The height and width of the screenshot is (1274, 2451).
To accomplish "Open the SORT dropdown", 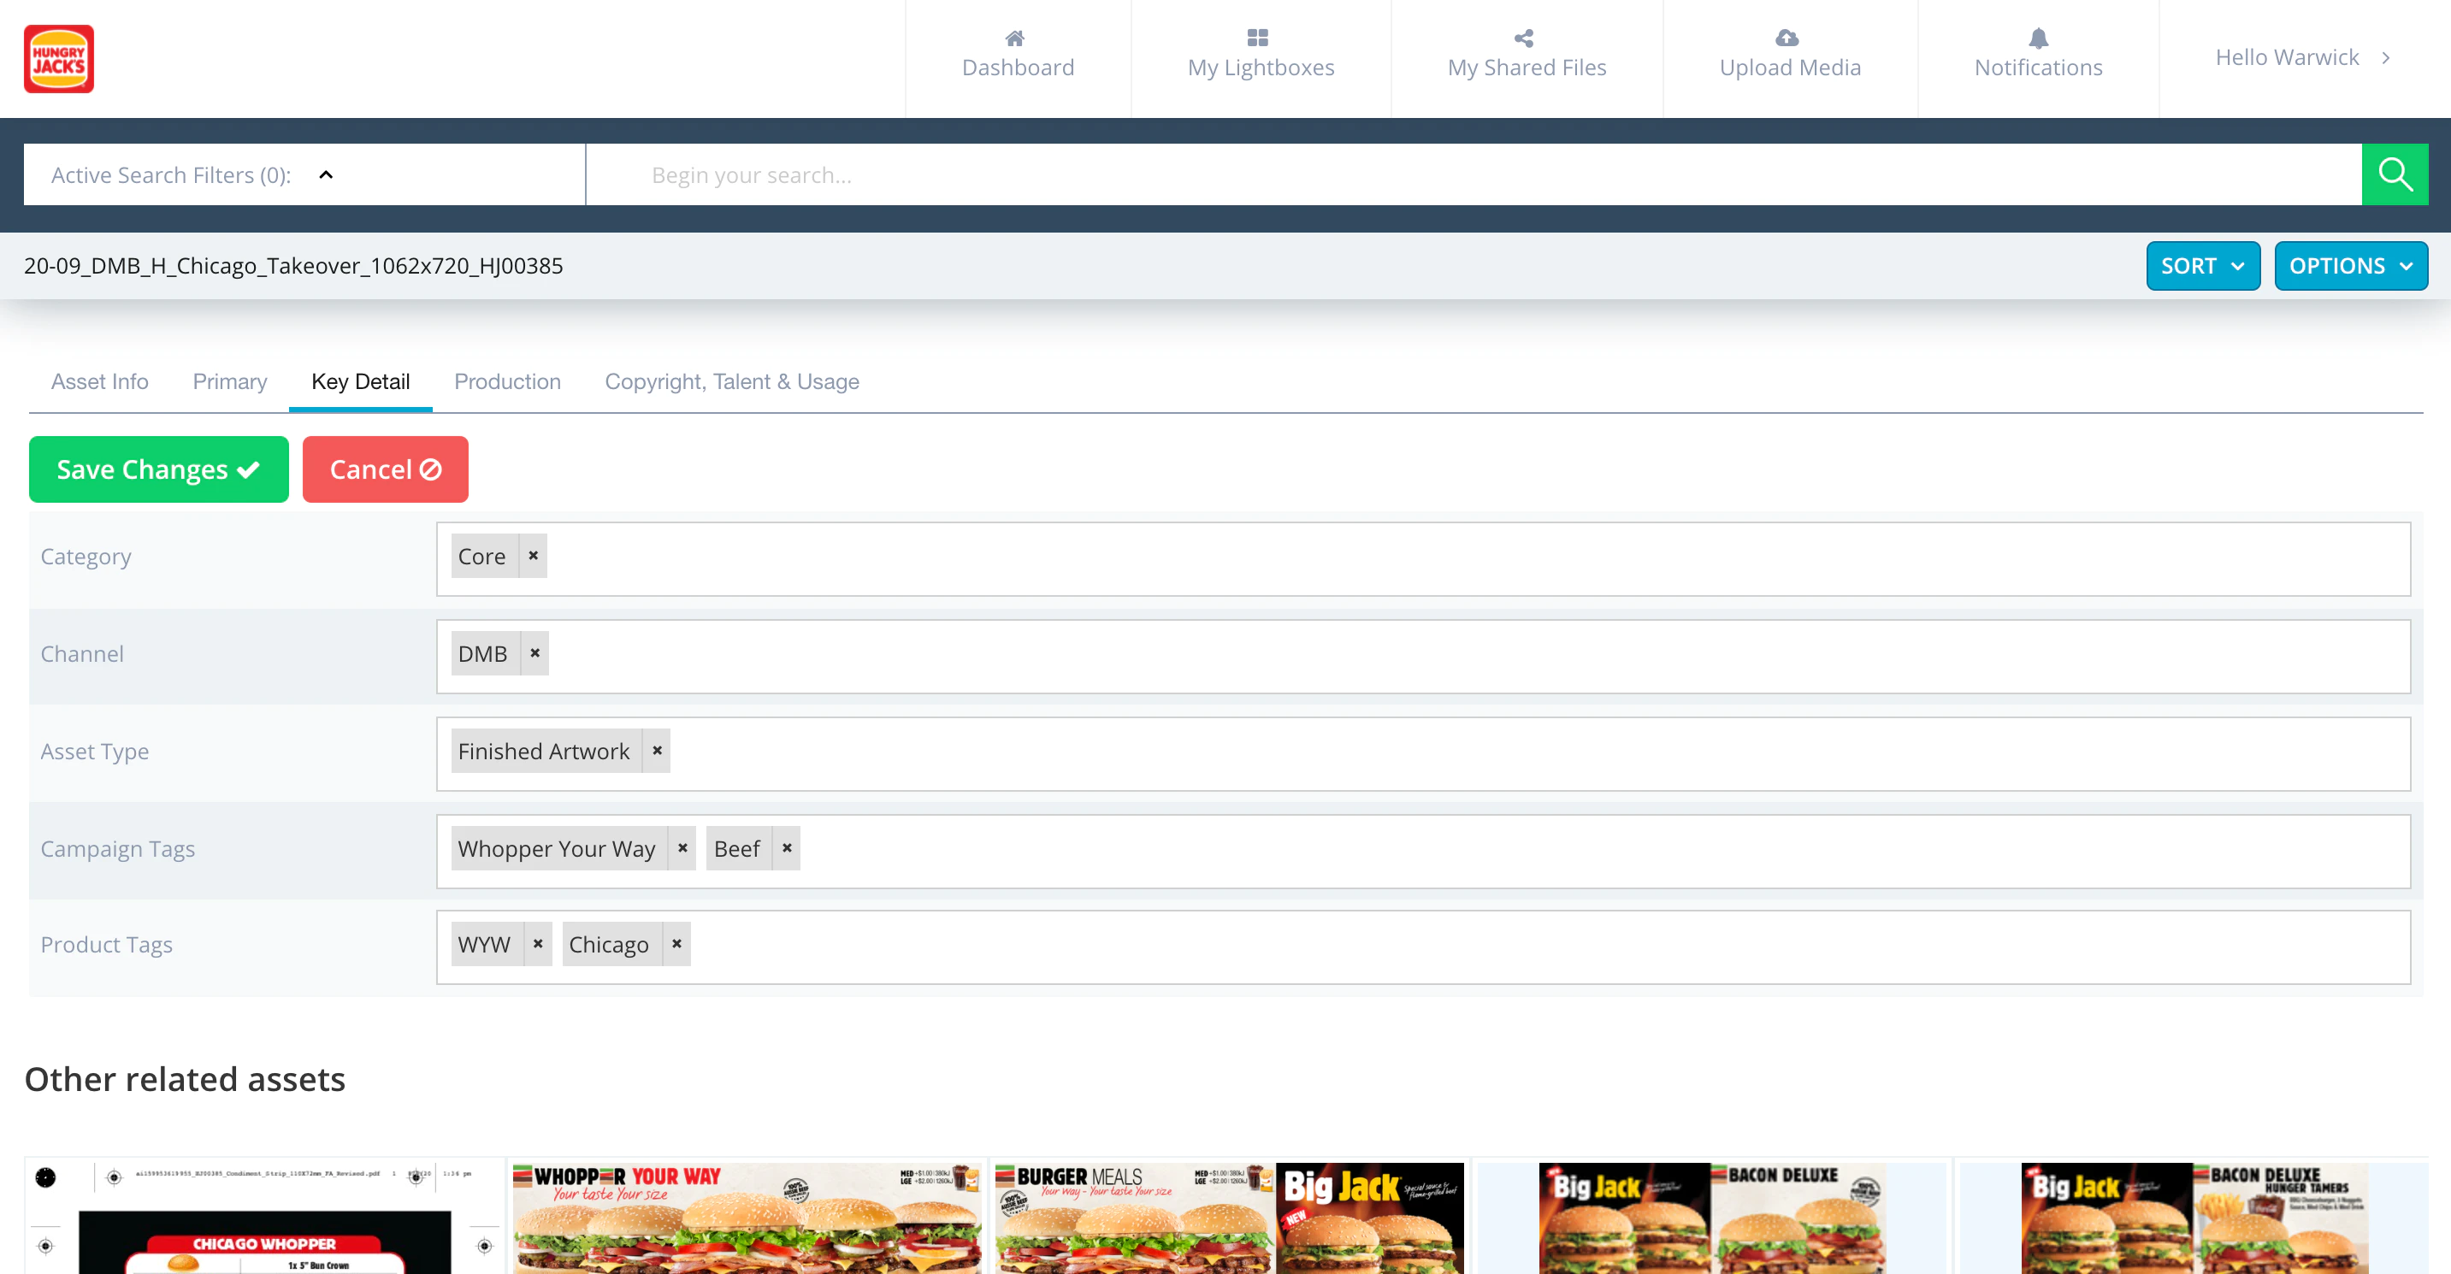I will point(2203,265).
